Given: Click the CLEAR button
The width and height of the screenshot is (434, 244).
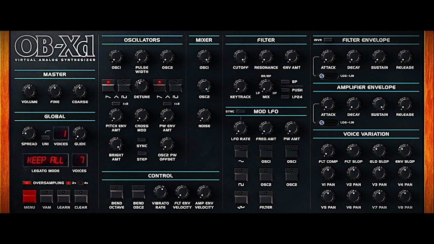Looking at the screenshot, I should click(x=81, y=197).
